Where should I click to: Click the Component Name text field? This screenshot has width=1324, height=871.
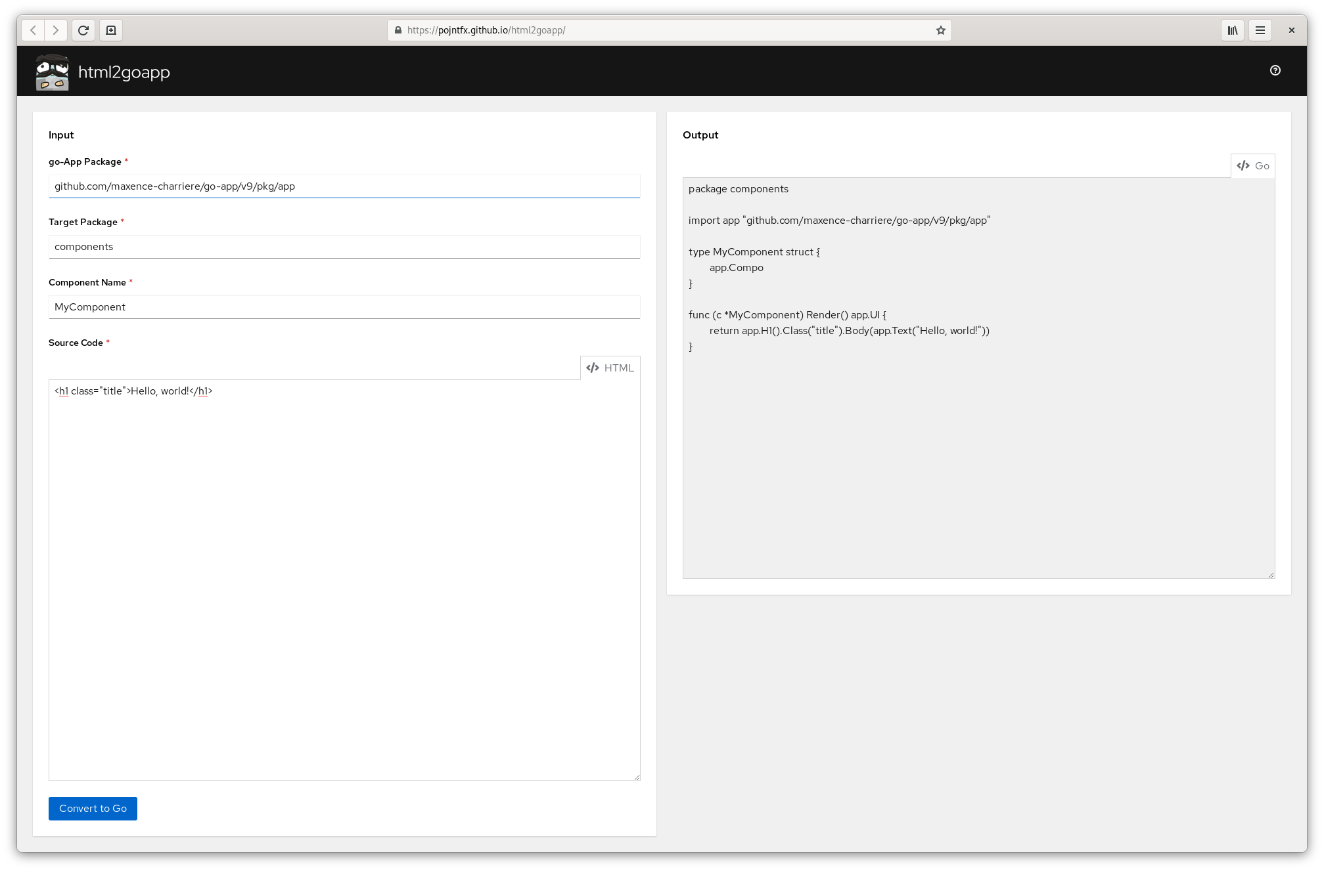tap(344, 307)
